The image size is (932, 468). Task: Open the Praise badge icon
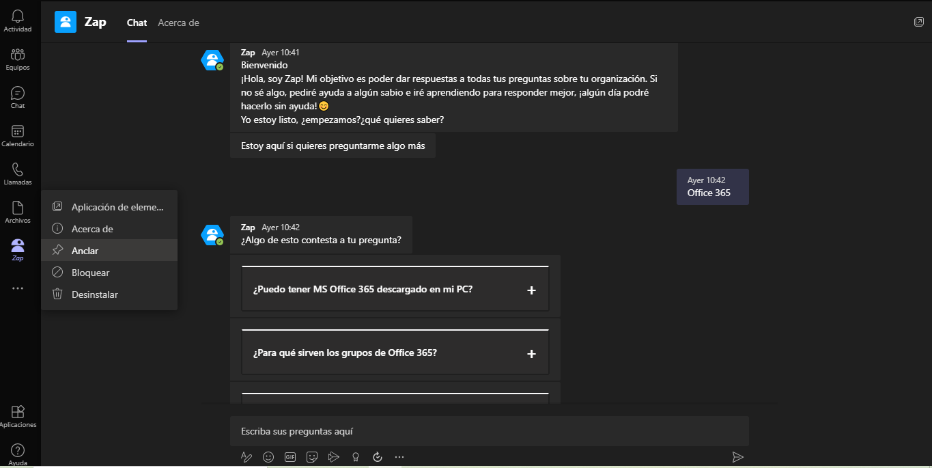click(x=356, y=456)
